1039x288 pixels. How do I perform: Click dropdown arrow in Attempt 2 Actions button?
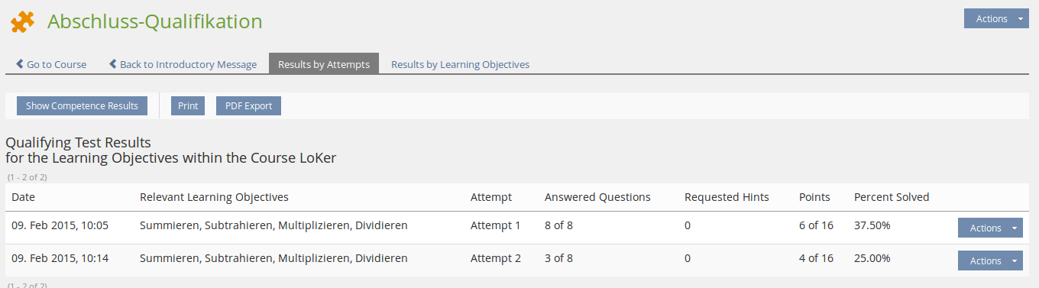pos(1015,260)
